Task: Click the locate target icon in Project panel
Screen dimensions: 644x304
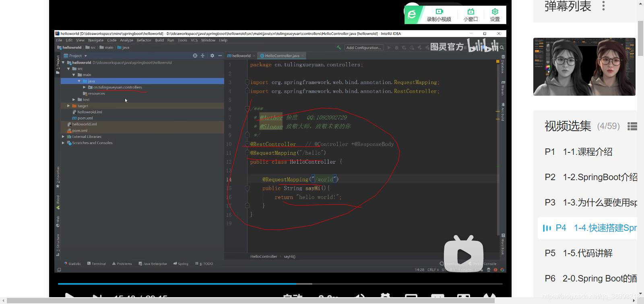Action: click(x=195, y=55)
